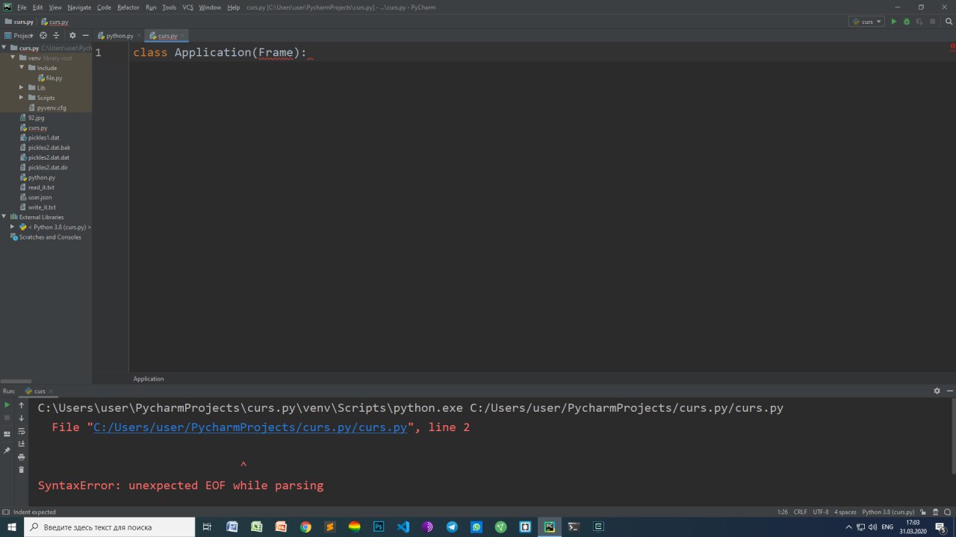956x537 pixels.
Task: Close the curs.py editor tab
Action: [x=183, y=36]
